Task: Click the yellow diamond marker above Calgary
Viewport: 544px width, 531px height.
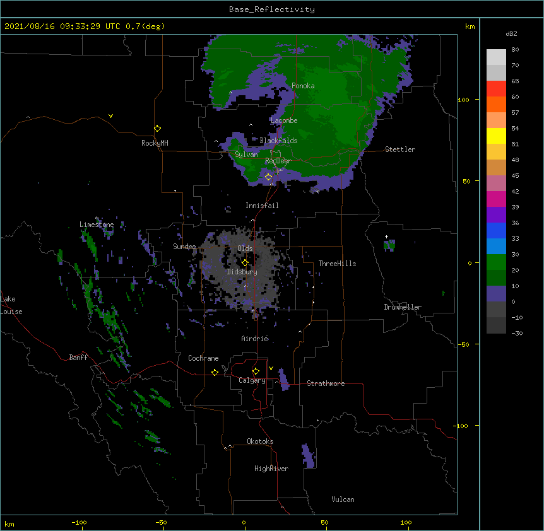Action: [256, 371]
